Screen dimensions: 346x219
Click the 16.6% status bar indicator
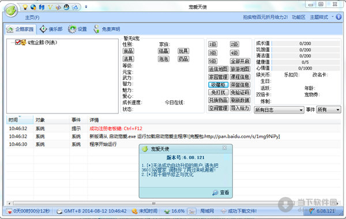coord(175,212)
